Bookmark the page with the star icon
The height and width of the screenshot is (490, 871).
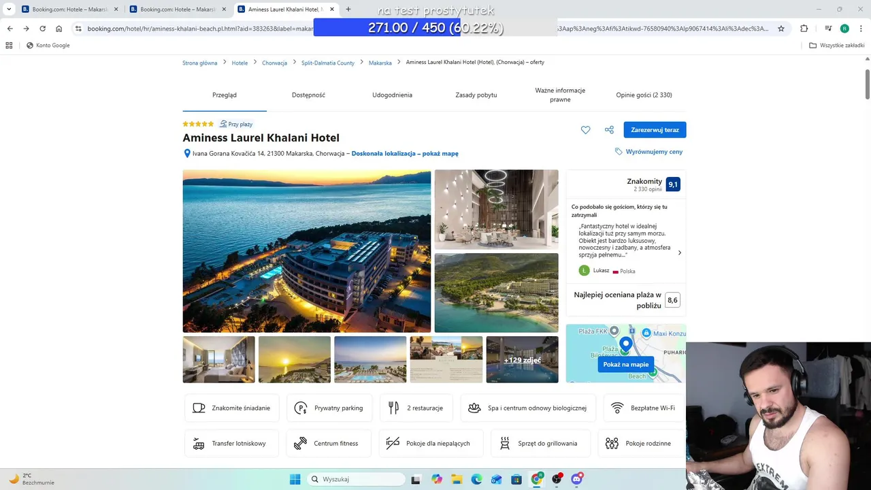click(x=781, y=29)
